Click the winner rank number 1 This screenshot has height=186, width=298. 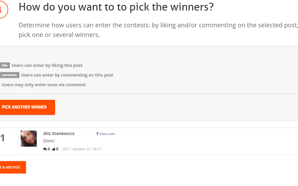[2, 138]
